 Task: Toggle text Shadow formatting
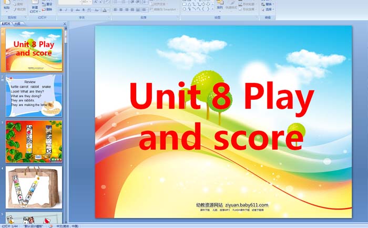(83, 10)
